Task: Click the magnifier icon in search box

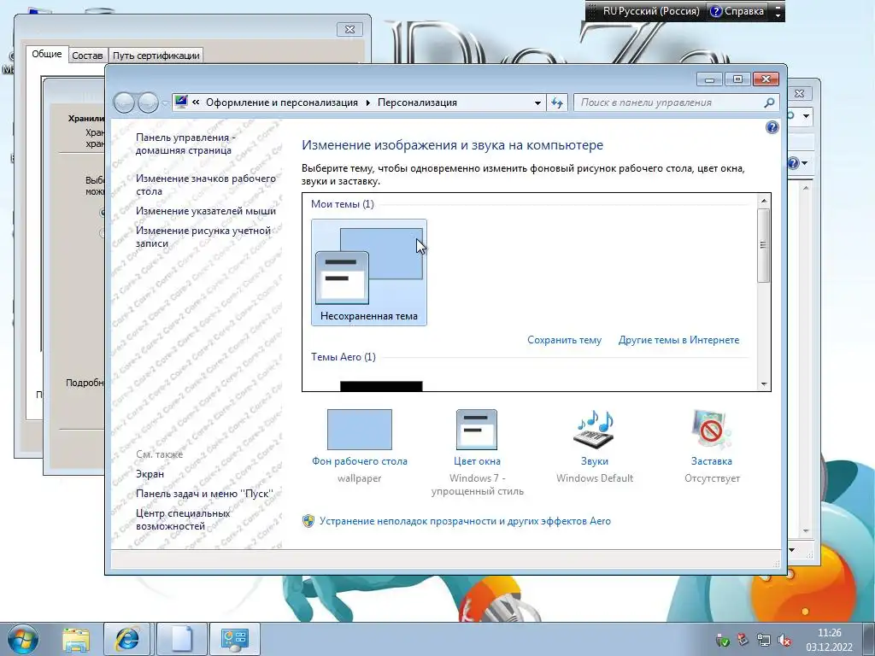Action: (769, 102)
